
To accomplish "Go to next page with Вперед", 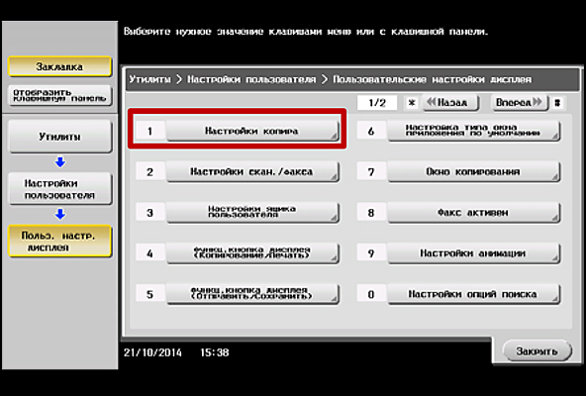I will pos(519,102).
